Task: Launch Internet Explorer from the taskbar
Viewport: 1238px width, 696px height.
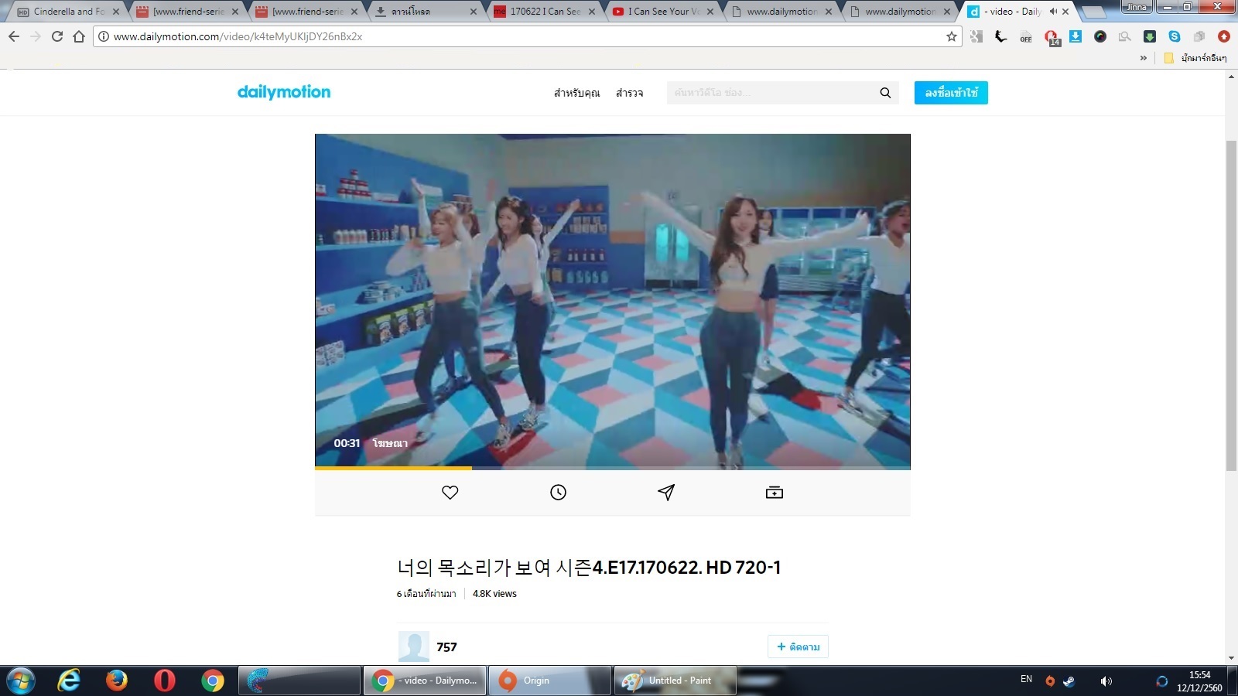Action: [x=69, y=681]
